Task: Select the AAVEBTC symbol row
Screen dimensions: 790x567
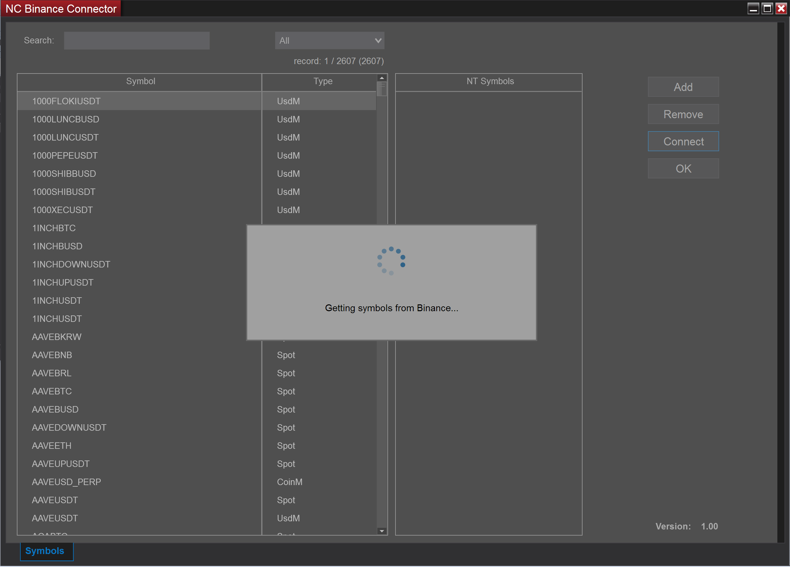Action: (x=139, y=391)
